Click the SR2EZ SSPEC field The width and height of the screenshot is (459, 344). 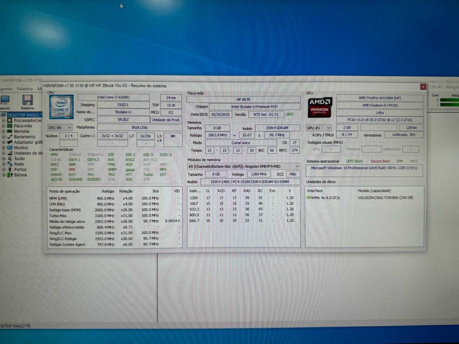123,120
